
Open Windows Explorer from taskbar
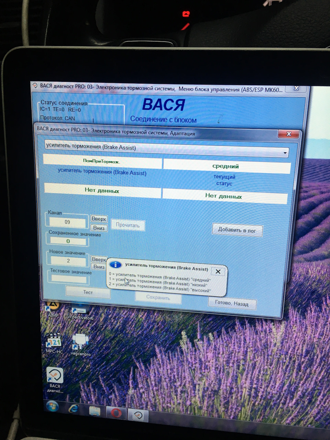(x=95, y=411)
